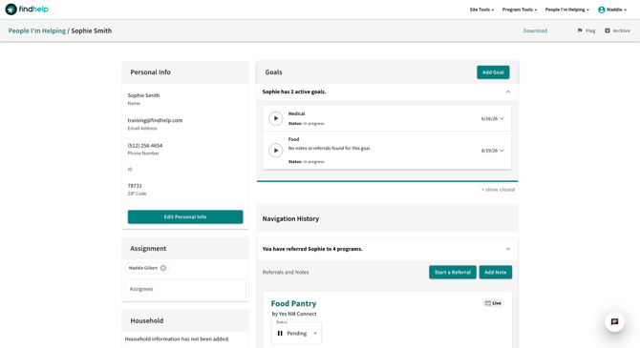
Task: Open the chat widget
Action: tap(614, 322)
